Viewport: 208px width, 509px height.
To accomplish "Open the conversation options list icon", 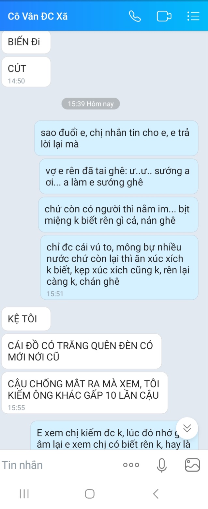I will pos(193,16).
